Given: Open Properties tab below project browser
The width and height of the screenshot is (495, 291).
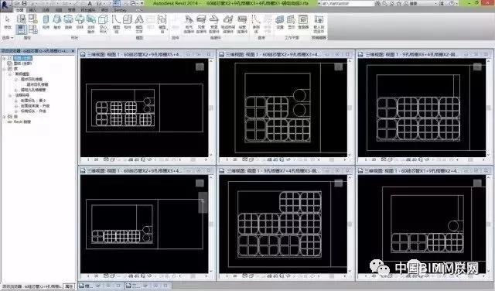Looking at the screenshot, I should point(69,286).
